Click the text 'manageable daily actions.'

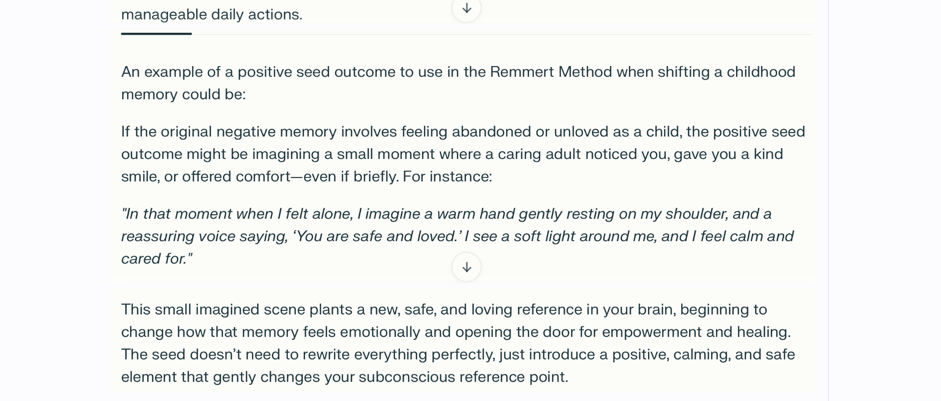tap(212, 14)
